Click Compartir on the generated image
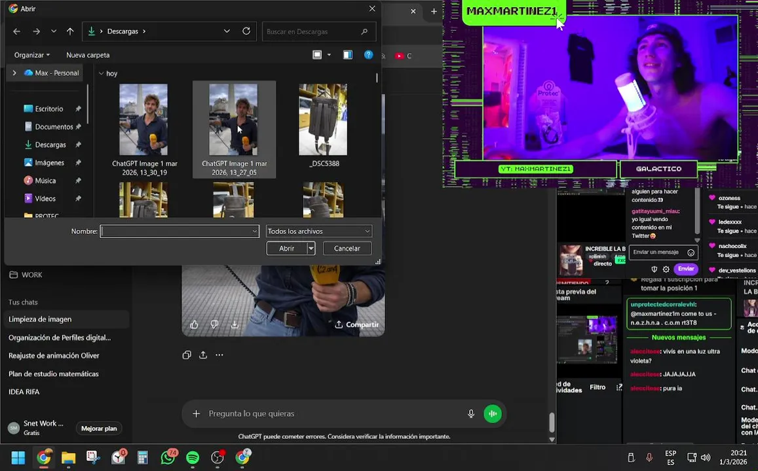This screenshot has height=471, width=758. coord(357,324)
